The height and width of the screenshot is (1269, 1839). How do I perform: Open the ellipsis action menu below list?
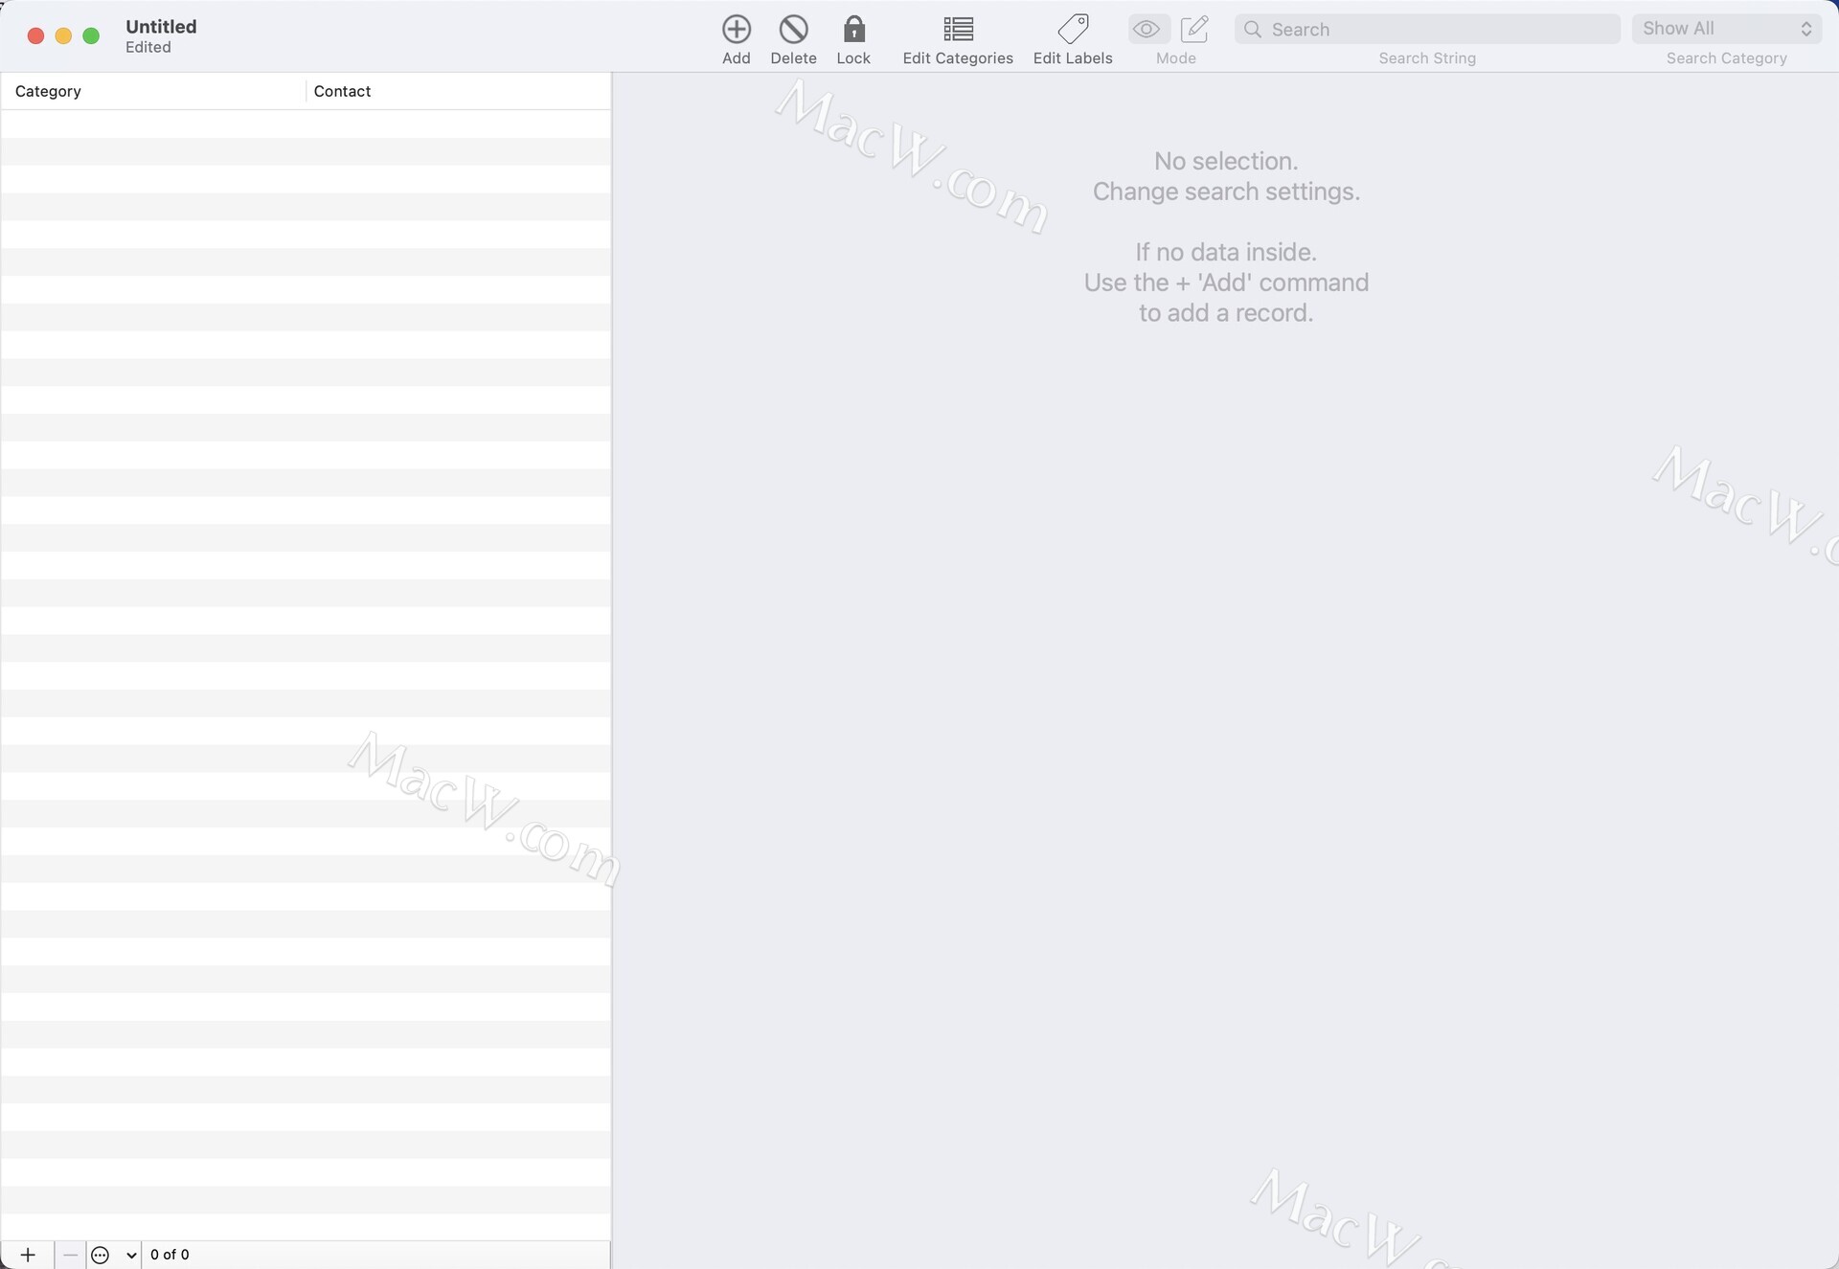tap(113, 1255)
